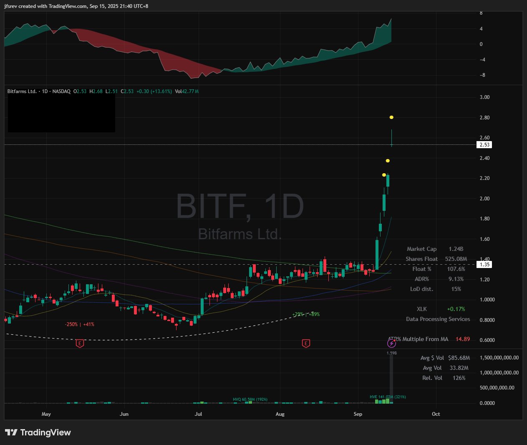Click the 3.00 price axis label
Viewport: 527px width, 445px height.
[x=484, y=97]
